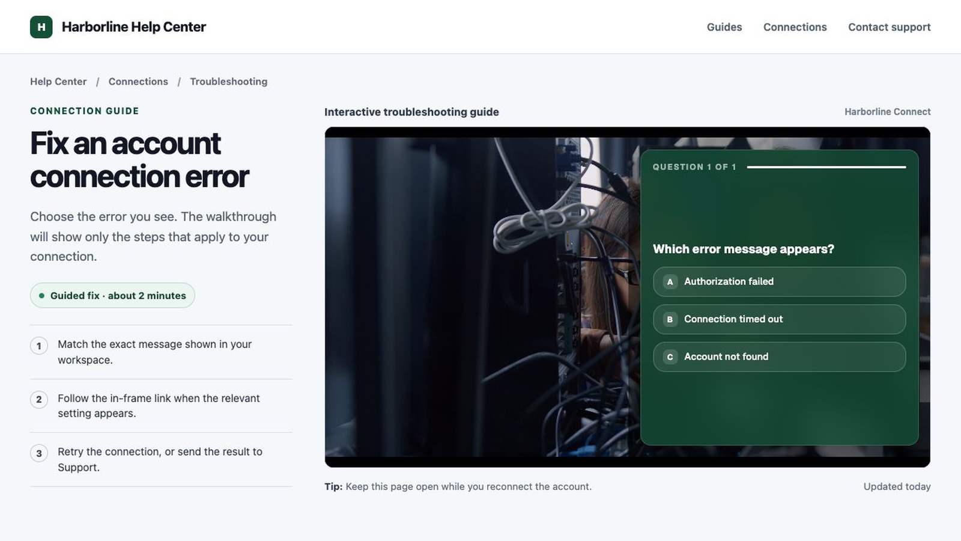Open the Guides navigation item
The image size is (961, 541).
724,27
